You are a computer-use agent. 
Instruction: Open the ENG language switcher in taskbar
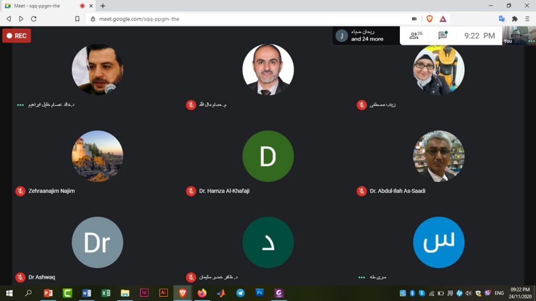tap(499, 293)
